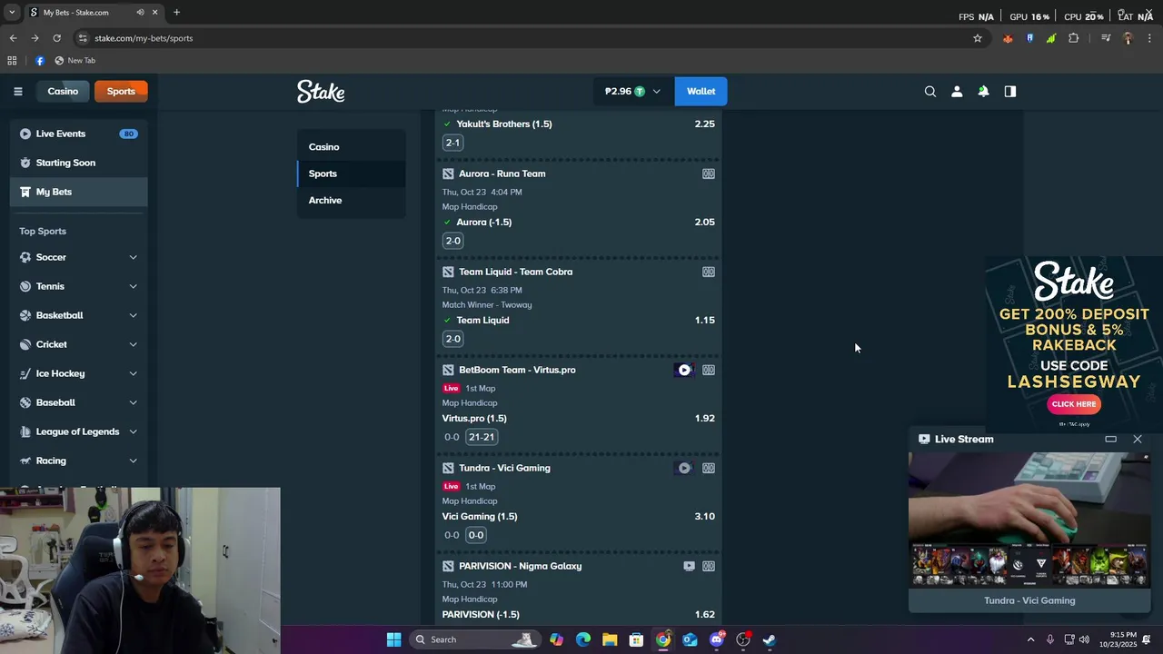Open the hamburger sidebar menu
The image size is (1163, 654).
[17, 91]
